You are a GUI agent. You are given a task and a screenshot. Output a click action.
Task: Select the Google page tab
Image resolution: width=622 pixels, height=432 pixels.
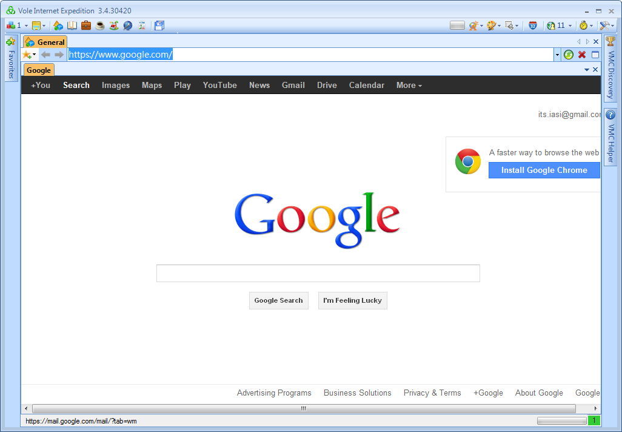pyautogui.click(x=39, y=70)
